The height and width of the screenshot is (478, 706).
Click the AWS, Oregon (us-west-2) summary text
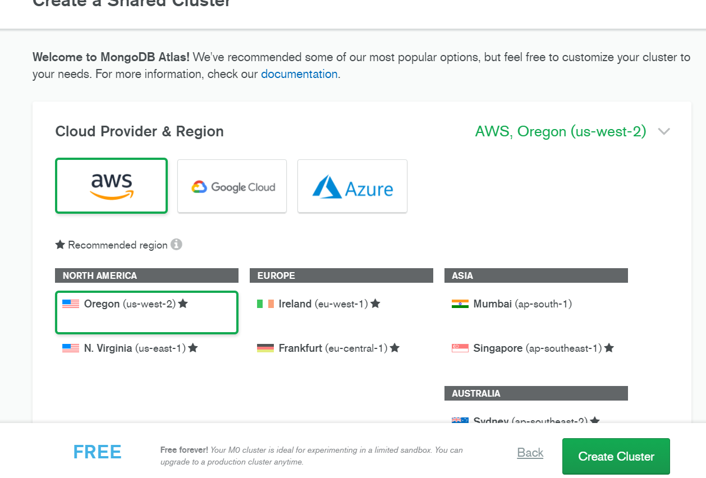(x=561, y=131)
